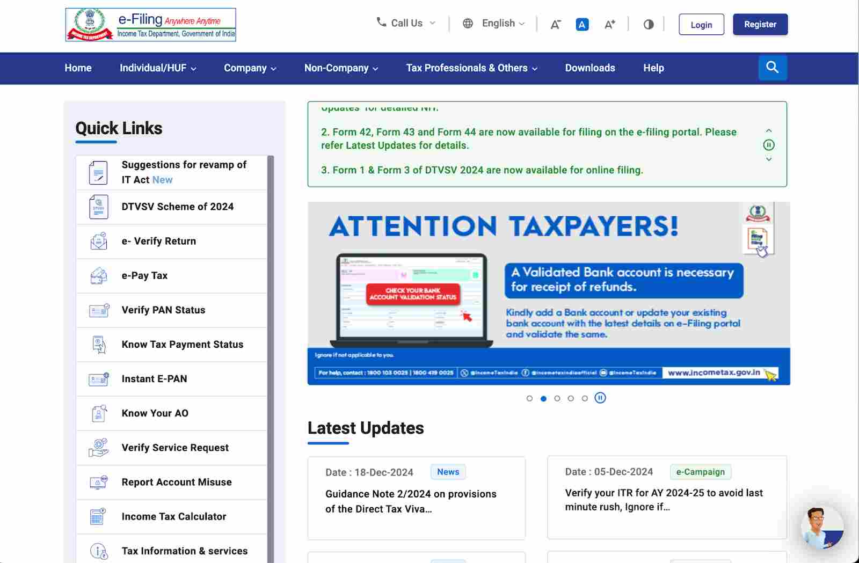
Task: Click the Instant E-PAN card icon
Action: click(99, 379)
